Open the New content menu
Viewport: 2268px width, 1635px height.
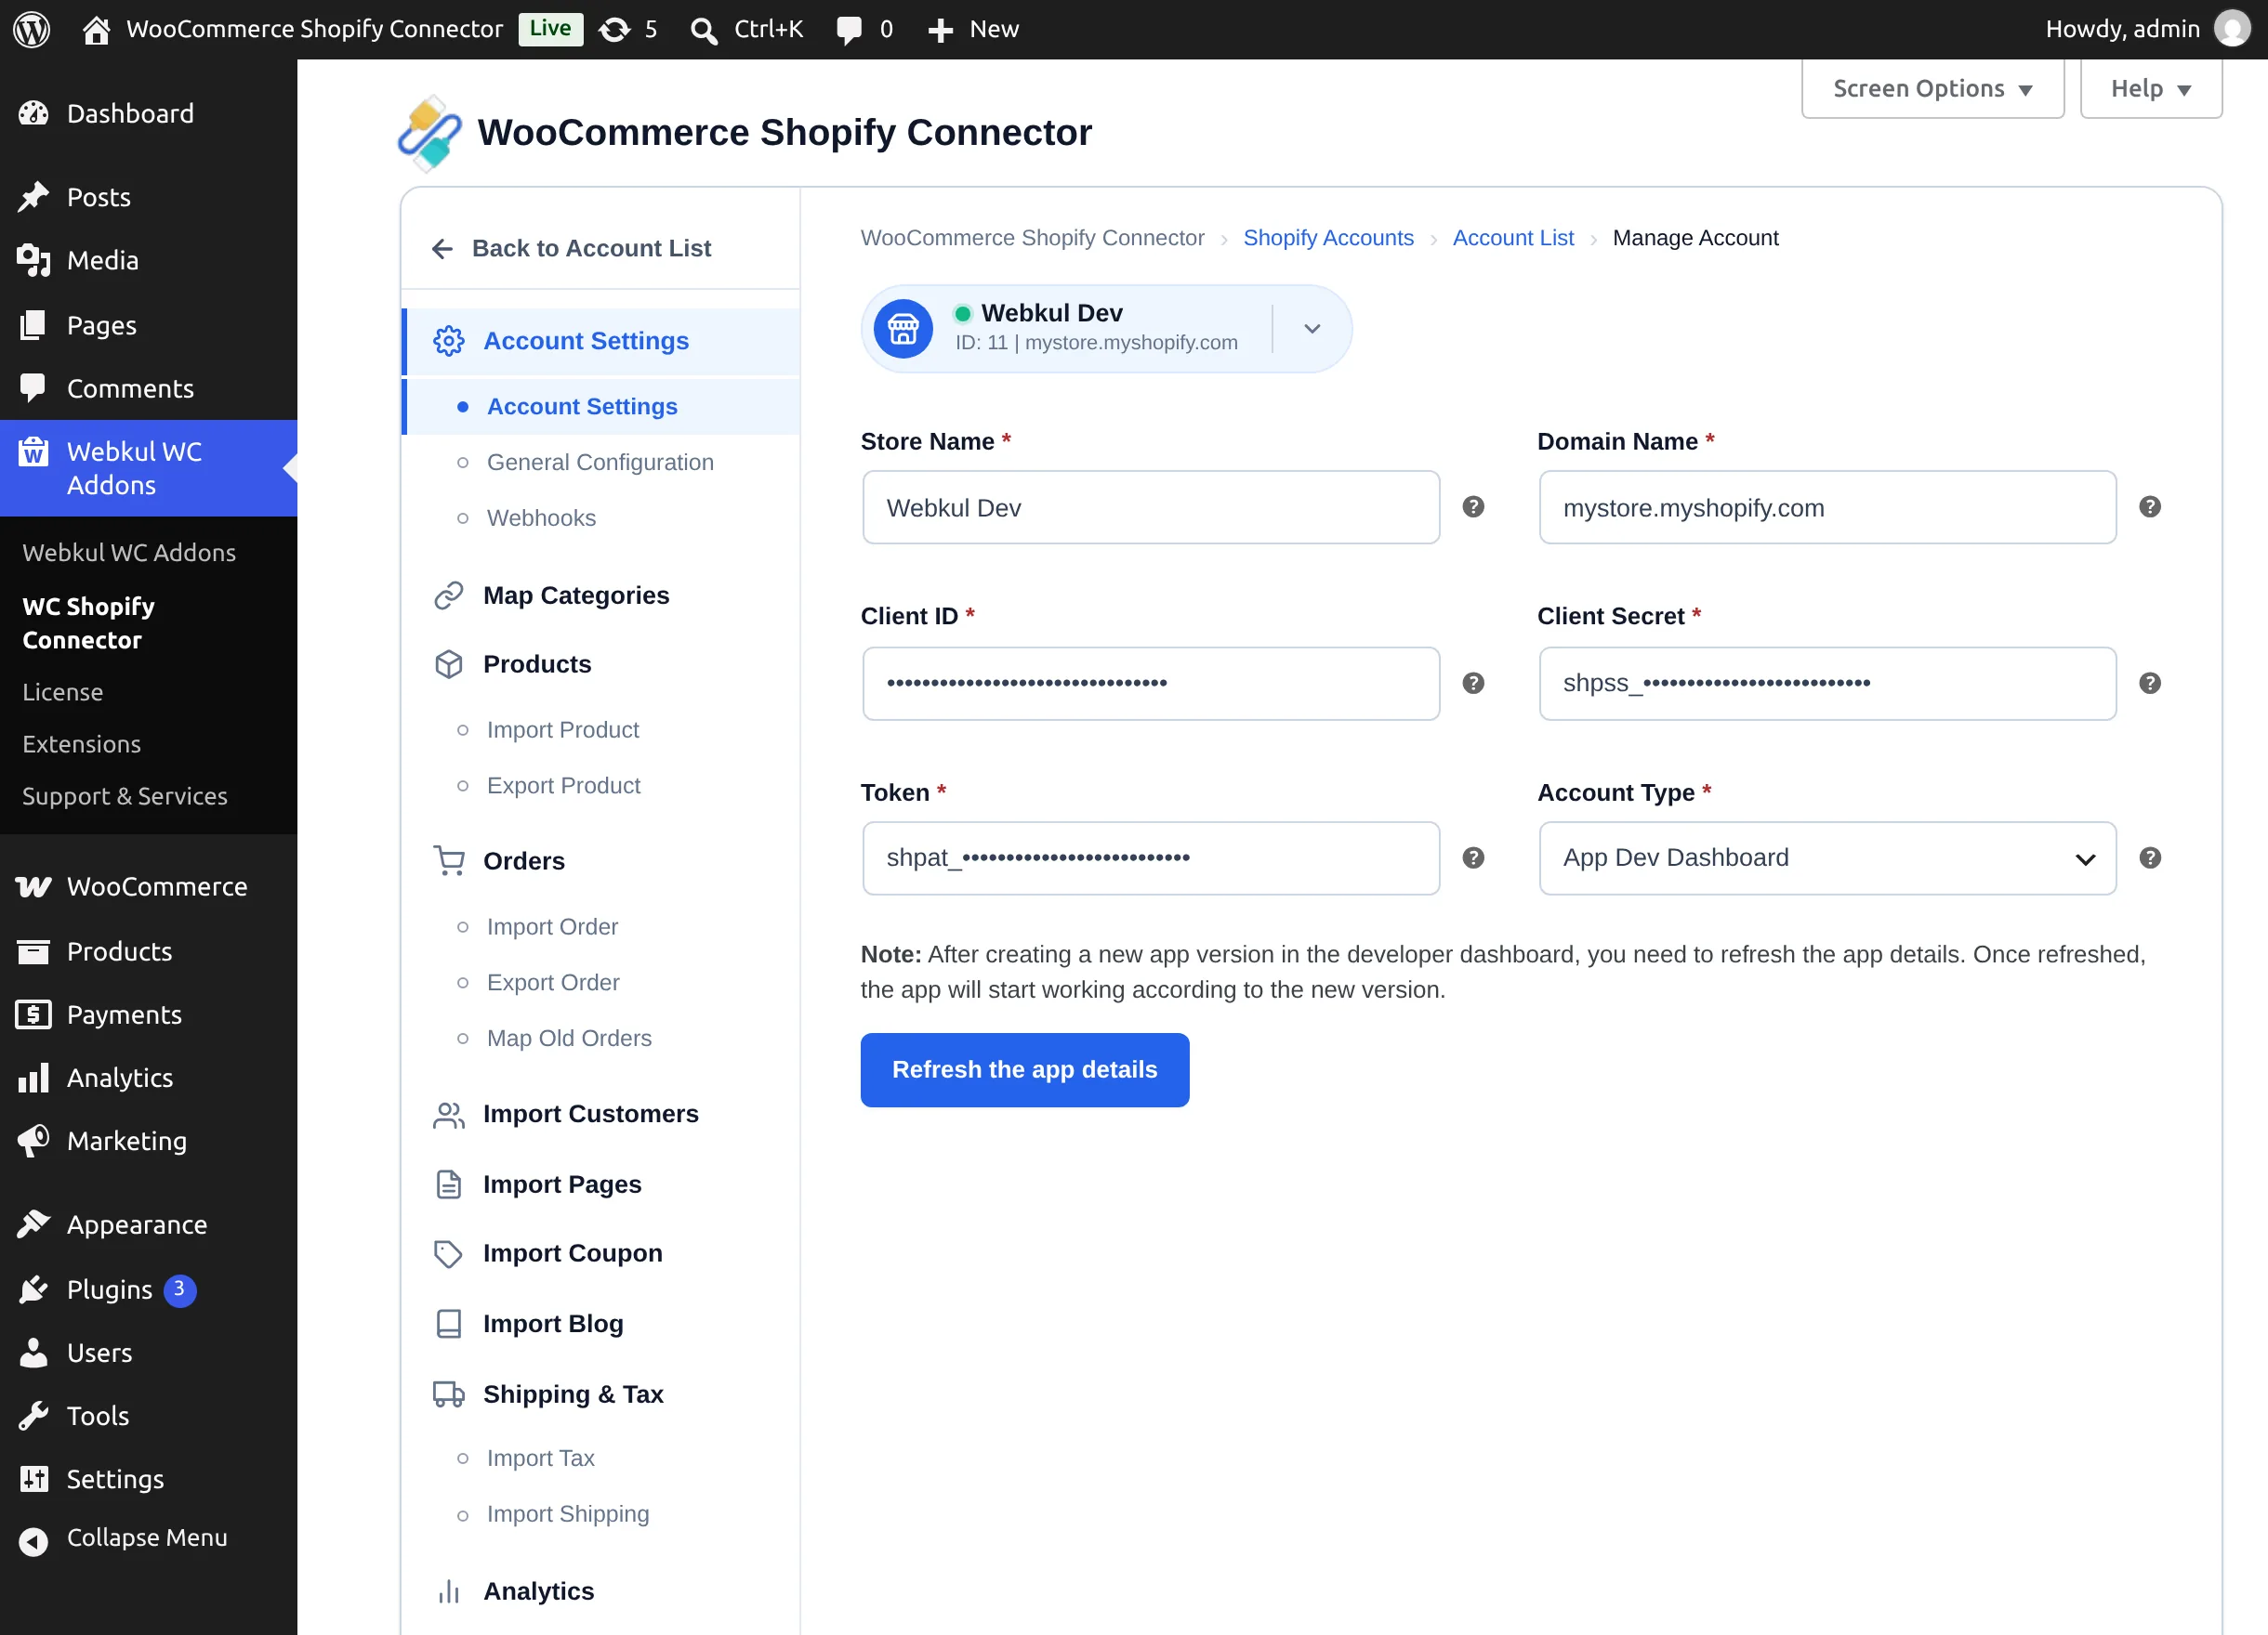pyautogui.click(x=972, y=29)
